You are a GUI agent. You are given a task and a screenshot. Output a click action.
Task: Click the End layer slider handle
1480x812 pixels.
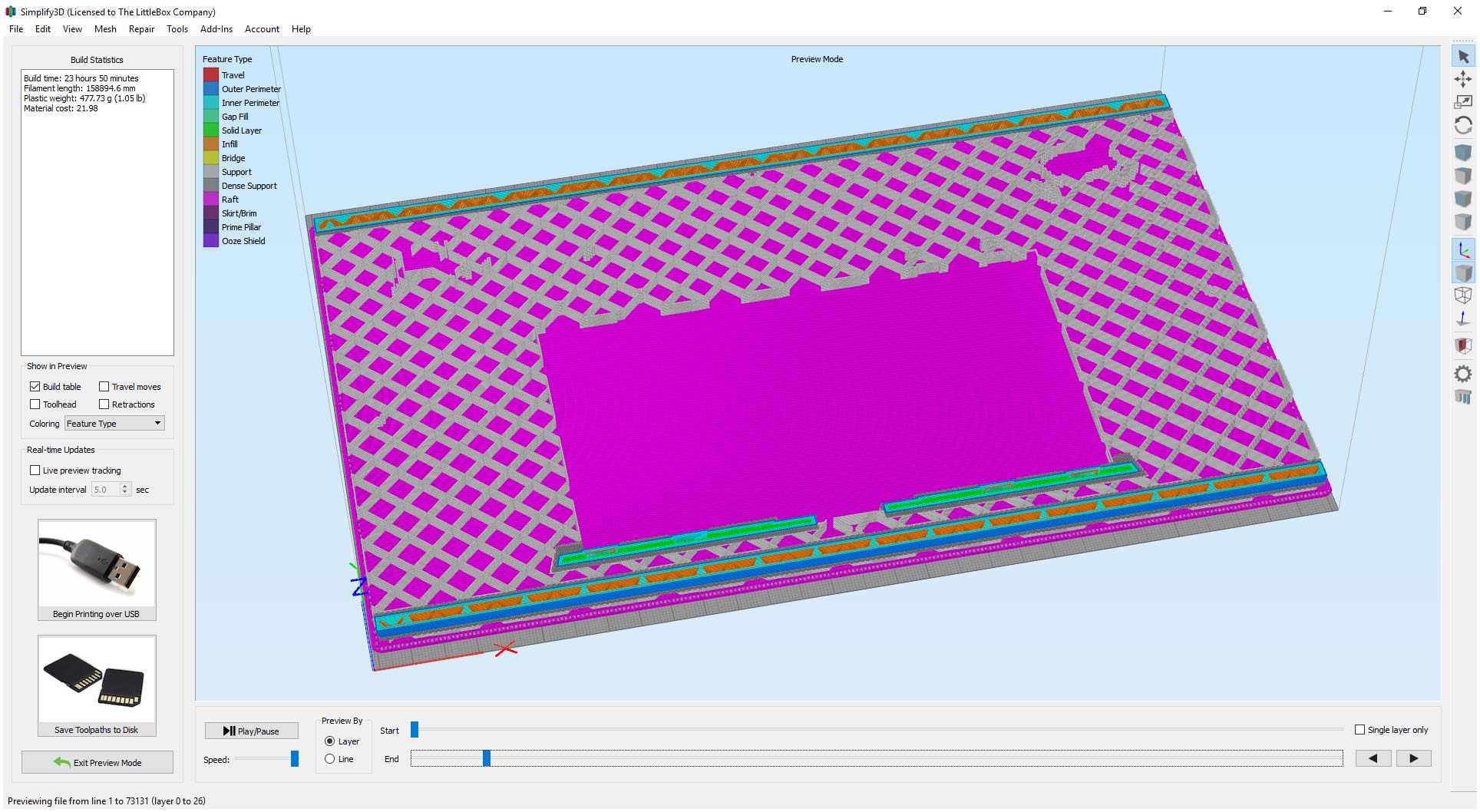coord(487,758)
